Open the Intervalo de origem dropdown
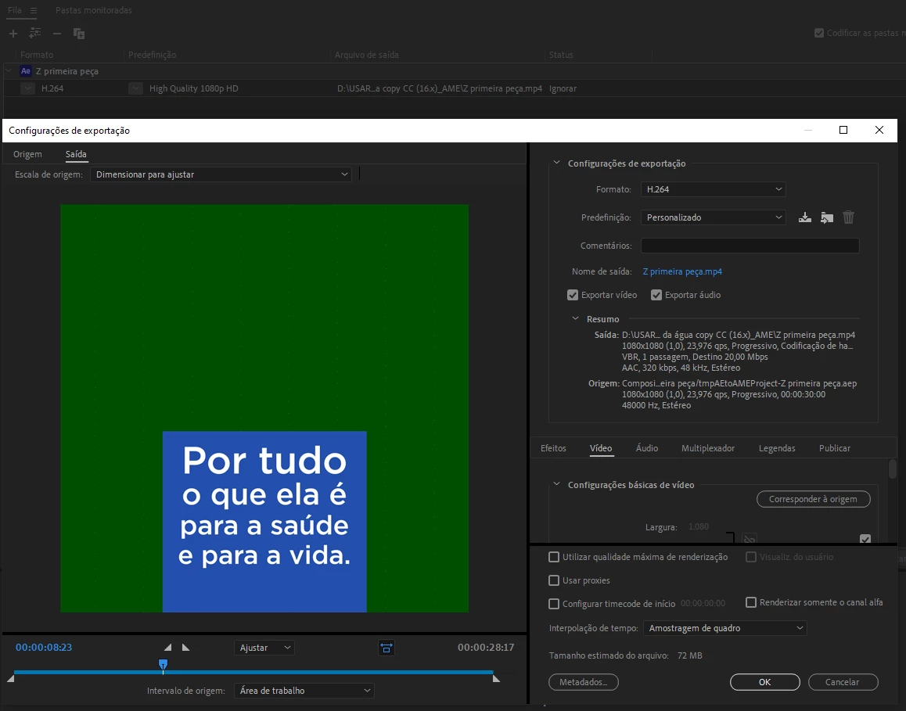 [304, 691]
